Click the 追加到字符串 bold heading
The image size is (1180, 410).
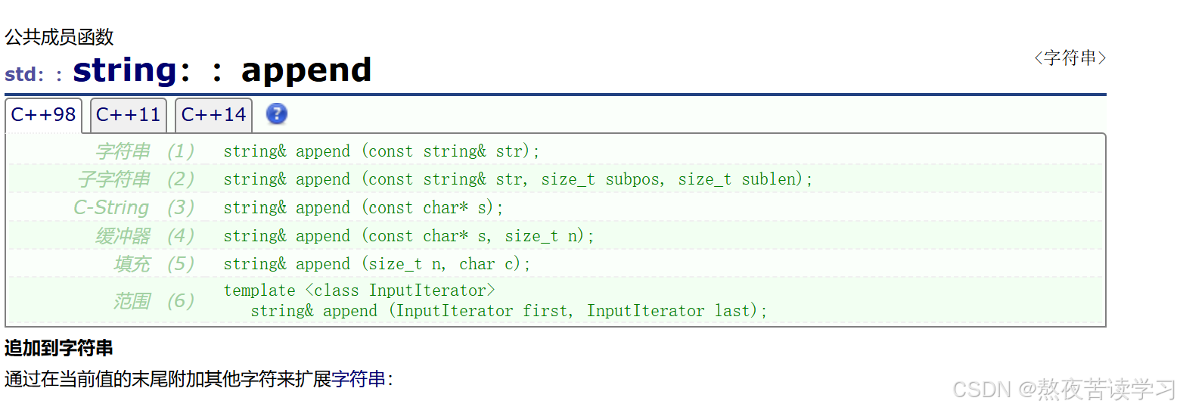click(59, 348)
